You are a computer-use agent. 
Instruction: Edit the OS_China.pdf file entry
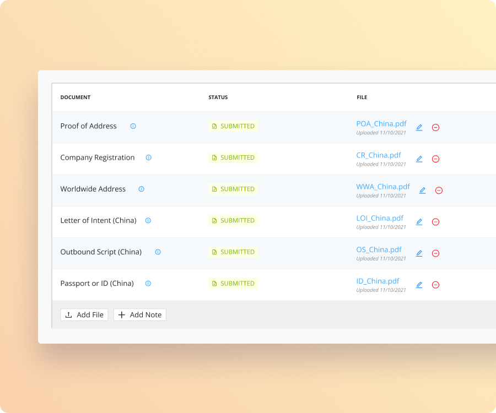(419, 253)
